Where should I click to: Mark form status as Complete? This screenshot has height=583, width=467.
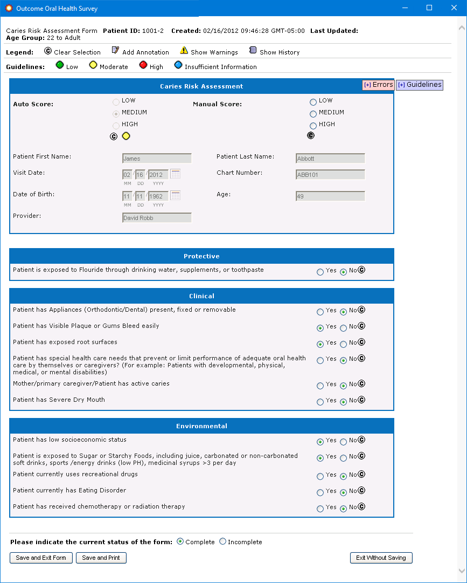click(180, 541)
